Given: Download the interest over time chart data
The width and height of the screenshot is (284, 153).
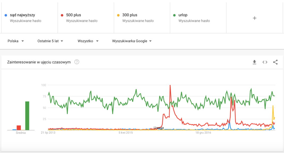Looking at the screenshot, I should coord(254,62).
